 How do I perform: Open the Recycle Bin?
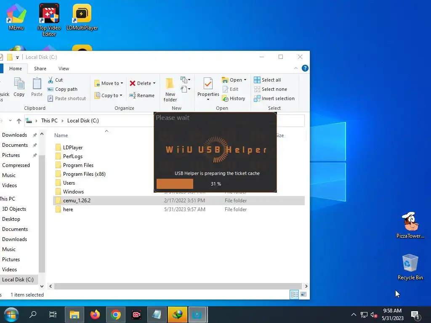pyautogui.click(x=410, y=267)
